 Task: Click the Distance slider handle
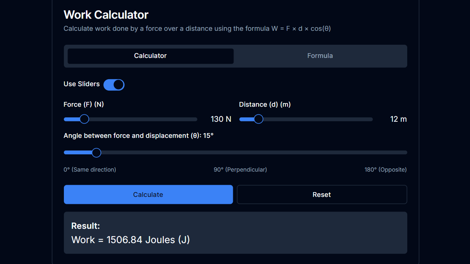258,119
